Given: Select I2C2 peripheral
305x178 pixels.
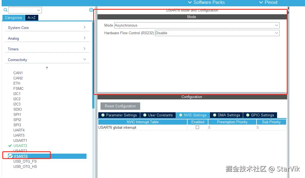Looking at the screenshot, I should pos(17,99).
